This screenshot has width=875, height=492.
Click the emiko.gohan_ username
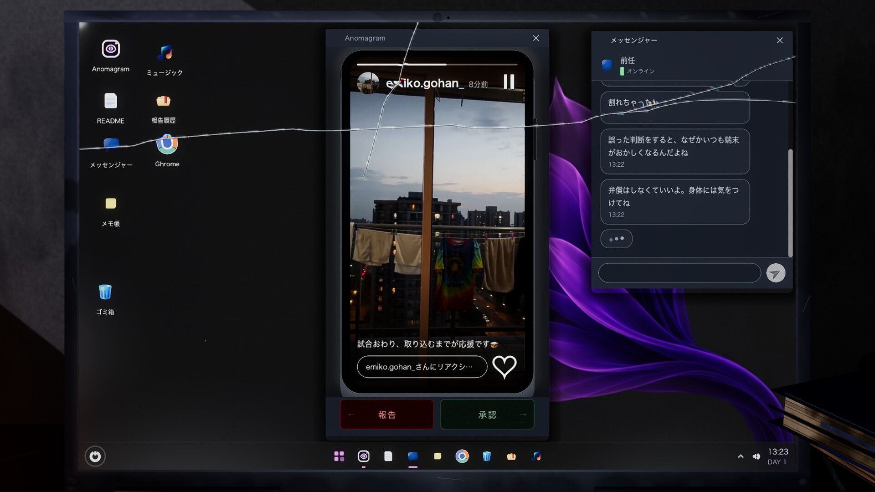click(x=425, y=83)
